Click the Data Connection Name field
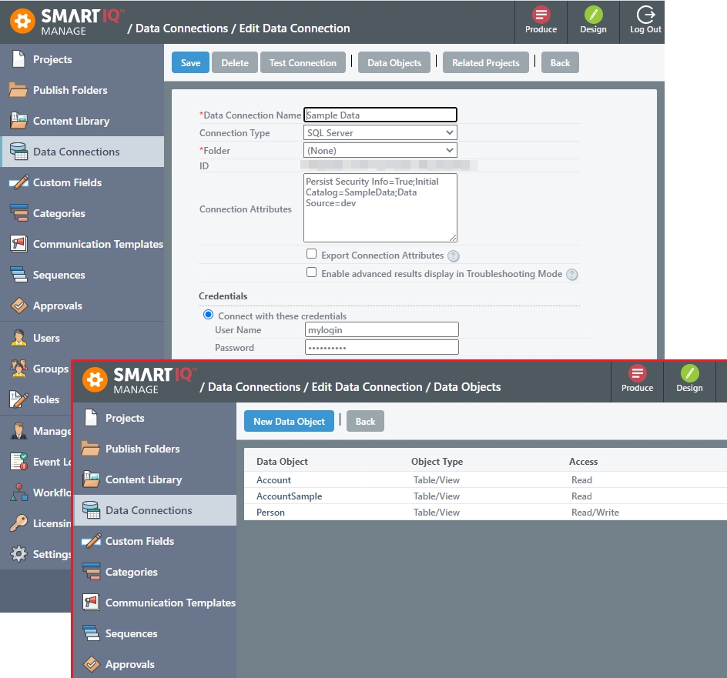This screenshot has width=727, height=678. point(380,115)
